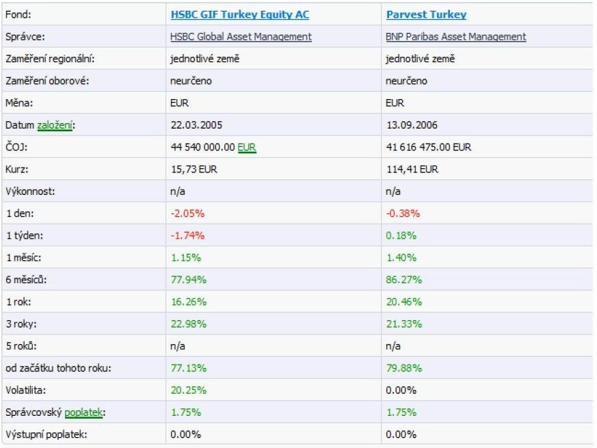Open the HSBC GIF Turkey Equity AC fund link
The width and height of the screenshot is (597, 448).
coord(240,14)
